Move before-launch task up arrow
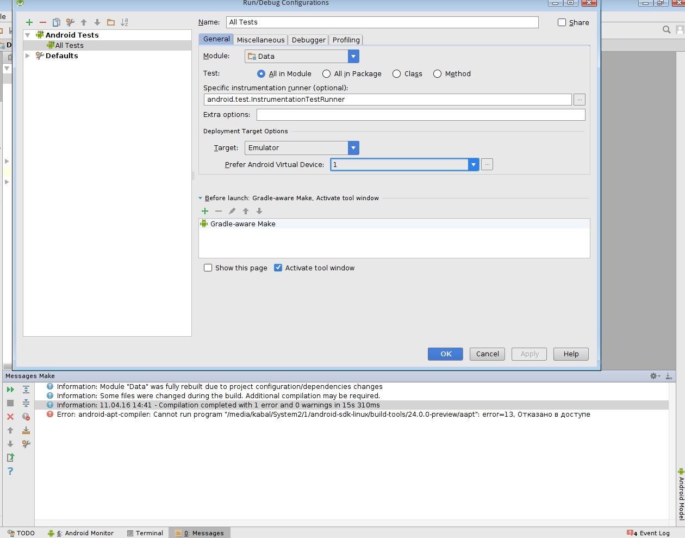The image size is (685, 538). point(246,211)
